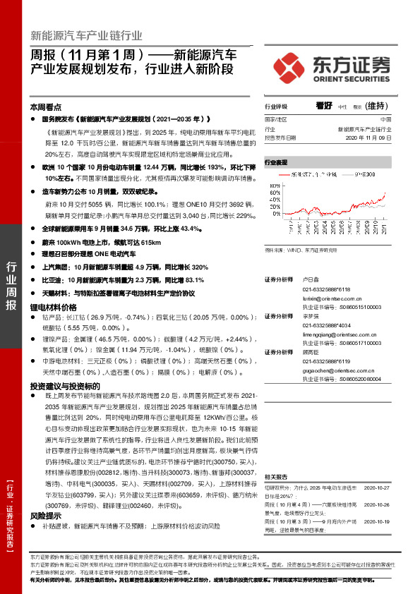Click the industry performance line chart
The height and width of the screenshot is (594, 420).
pos(328,208)
